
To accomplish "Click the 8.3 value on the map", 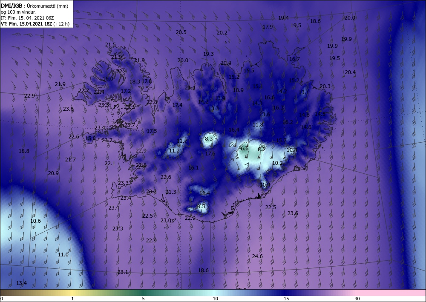I will [x=209, y=138].
